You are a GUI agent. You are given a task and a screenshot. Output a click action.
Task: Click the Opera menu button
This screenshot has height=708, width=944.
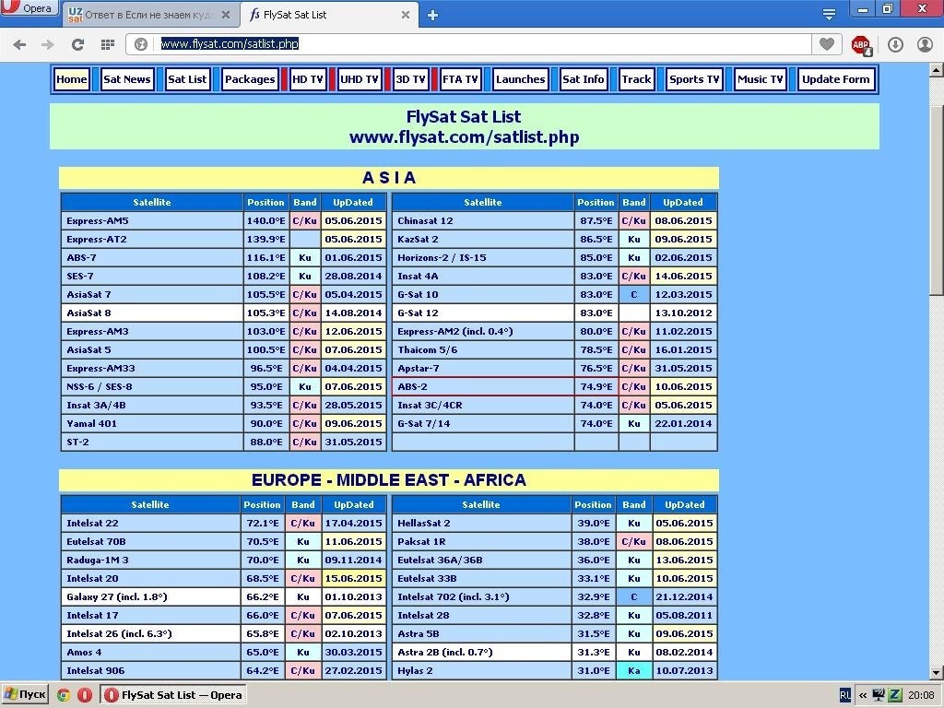[x=29, y=7]
